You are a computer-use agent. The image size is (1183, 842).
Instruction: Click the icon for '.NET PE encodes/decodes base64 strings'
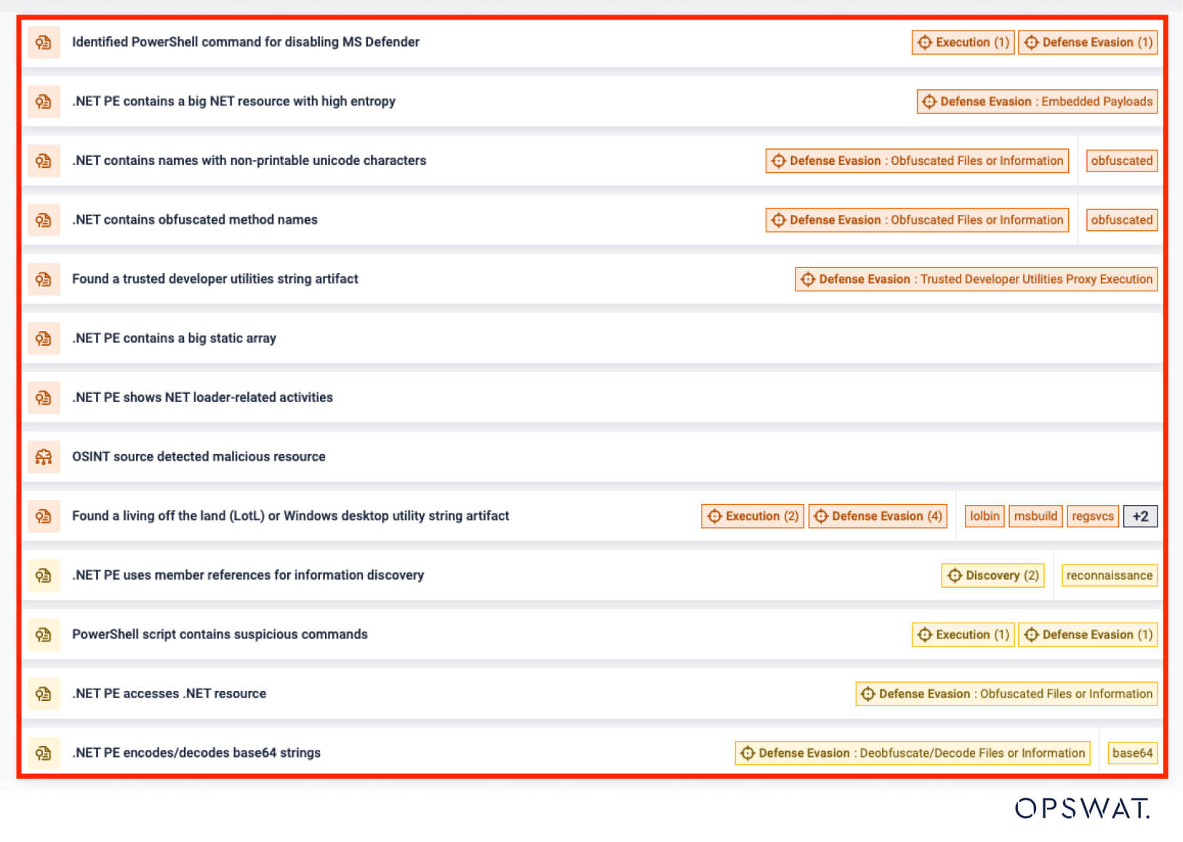(x=44, y=753)
